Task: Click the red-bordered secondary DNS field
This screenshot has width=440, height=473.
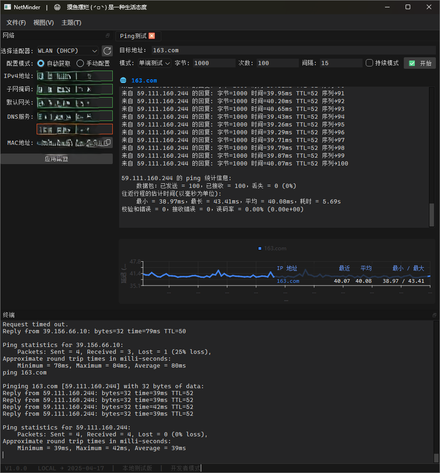Action: click(x=75, y=129)
